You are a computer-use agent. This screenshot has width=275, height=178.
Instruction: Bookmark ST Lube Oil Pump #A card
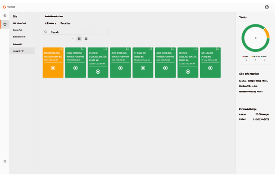pos(150,49)
